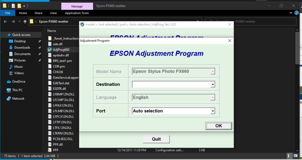302x160 pixels.
Task: Switch to the View ribbon tab
Action: pos(53,13)
